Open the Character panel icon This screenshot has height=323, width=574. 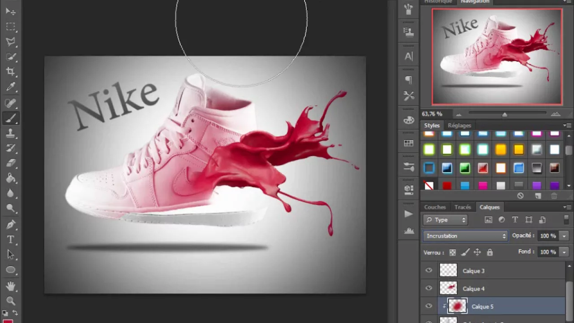tap(409, 57)
